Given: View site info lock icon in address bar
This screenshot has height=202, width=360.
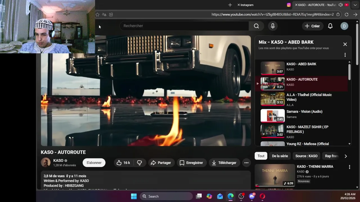Looking at the screenshot, I should [x=338, y=15].
